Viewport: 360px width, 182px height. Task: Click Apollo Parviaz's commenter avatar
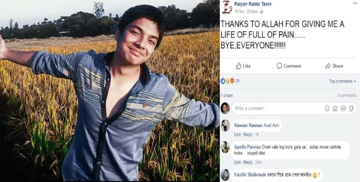click(225, 147)
